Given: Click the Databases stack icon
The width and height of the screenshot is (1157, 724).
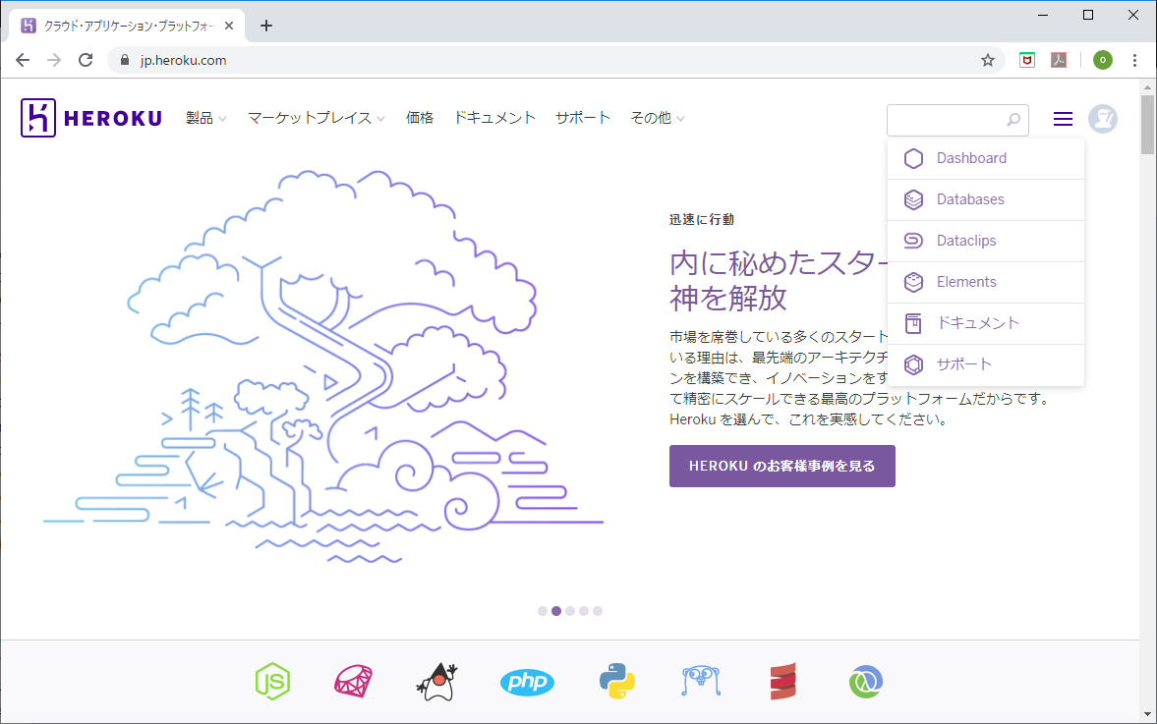Looking at the screenshot, I should [x=913, y=199].
